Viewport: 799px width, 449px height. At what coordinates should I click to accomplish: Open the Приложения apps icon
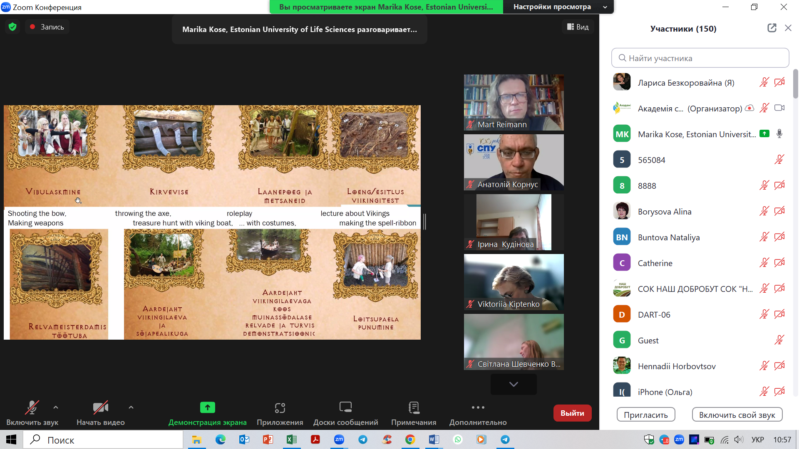click(x=280, y=408)
